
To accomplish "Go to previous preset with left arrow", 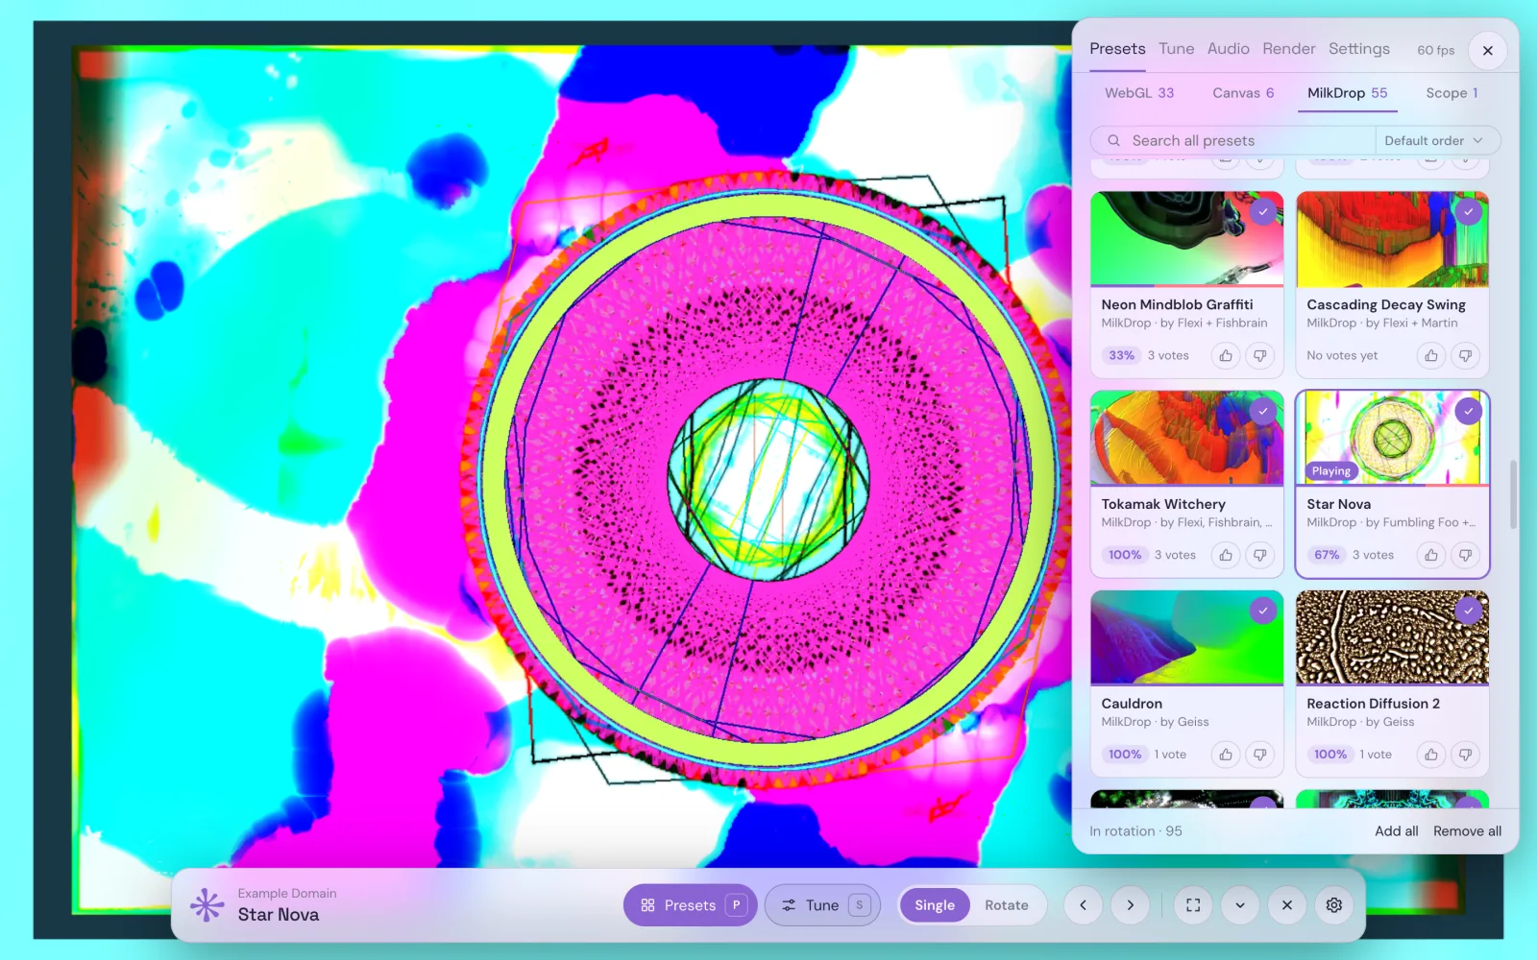I will click(1084, 905).
